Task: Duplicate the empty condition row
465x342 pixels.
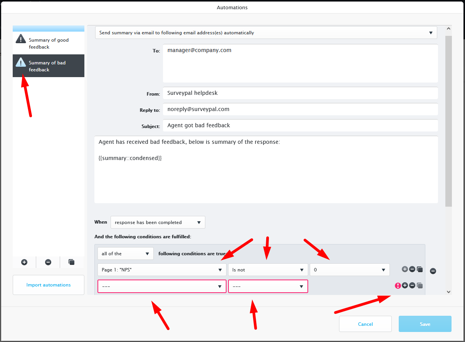Action: (420, 286)
